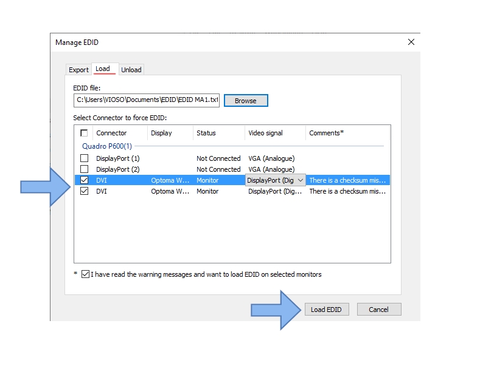Click the Load EDID button
Image resolution: width=480 pixels, height=366 pixels.
[x=326, y=310]
